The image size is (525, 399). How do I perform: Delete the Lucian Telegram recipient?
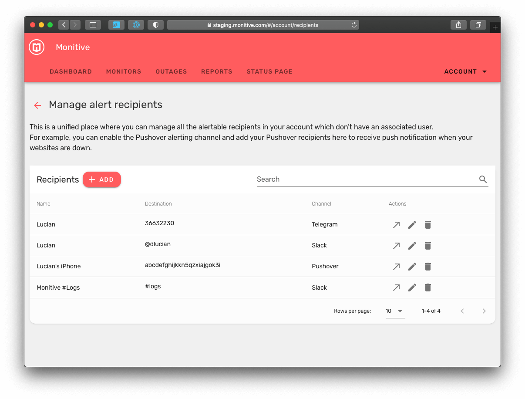pyautogui.click(x=428, y=225)
